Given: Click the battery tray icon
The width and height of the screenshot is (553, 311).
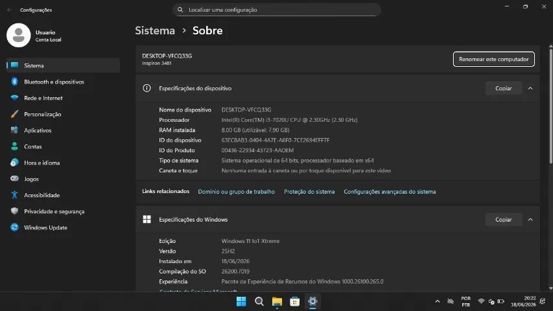Looking at the screenshot, I should (500, 301).
